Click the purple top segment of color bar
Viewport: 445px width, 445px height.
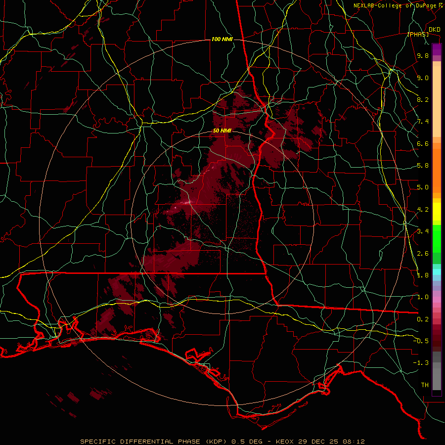437,50
